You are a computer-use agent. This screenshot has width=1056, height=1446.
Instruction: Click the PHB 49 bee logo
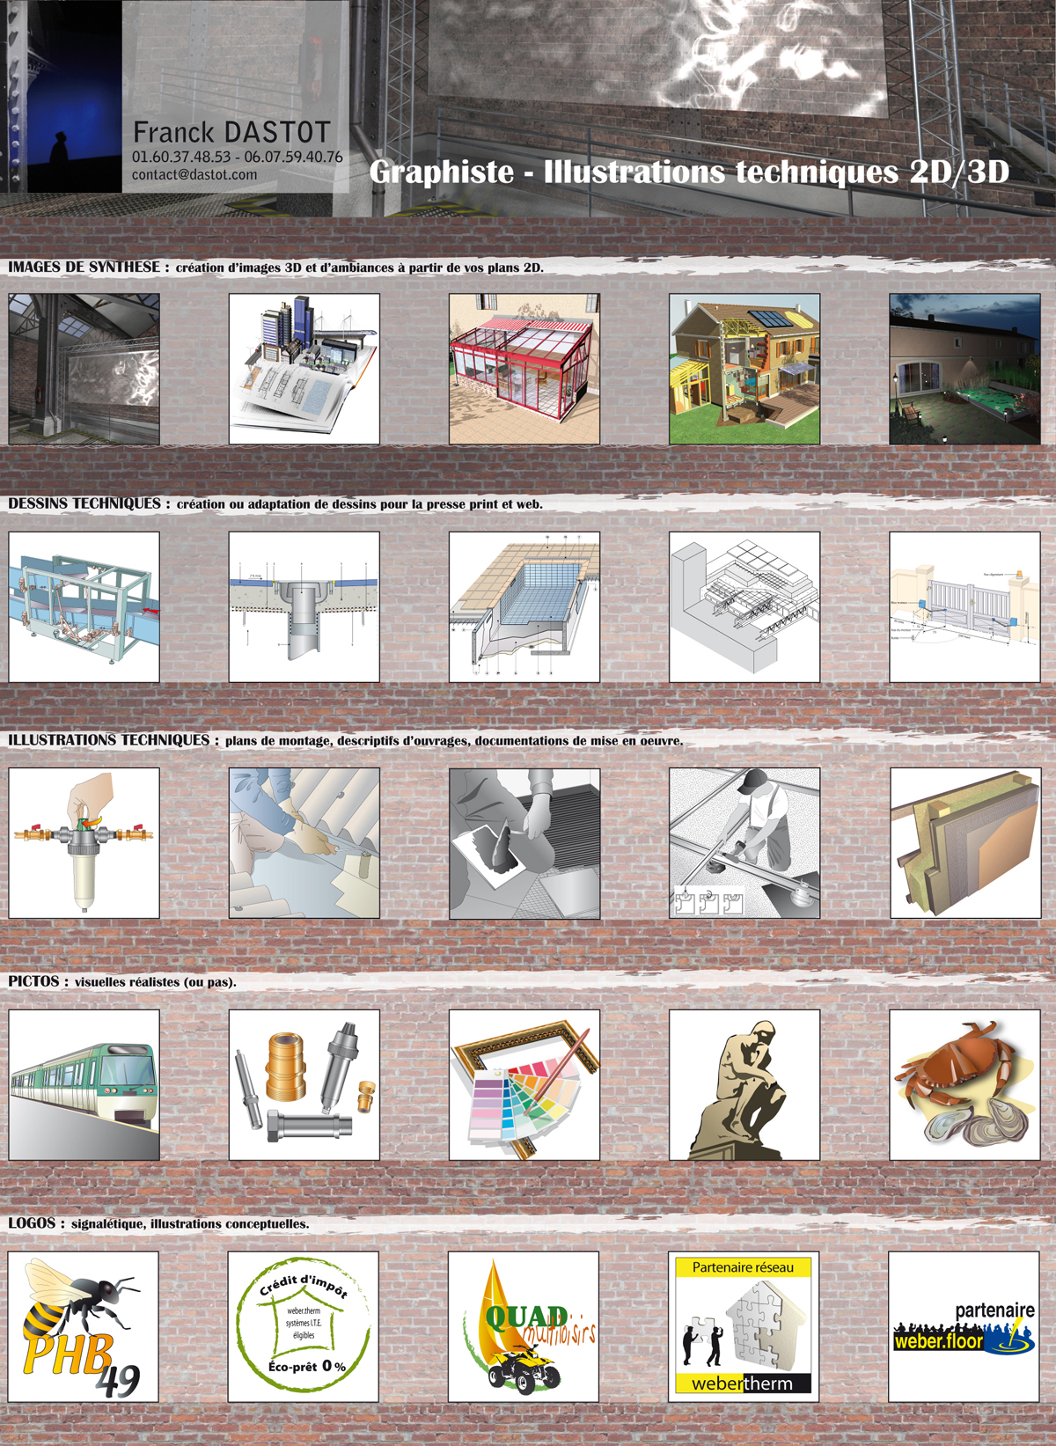(84, 1326)
